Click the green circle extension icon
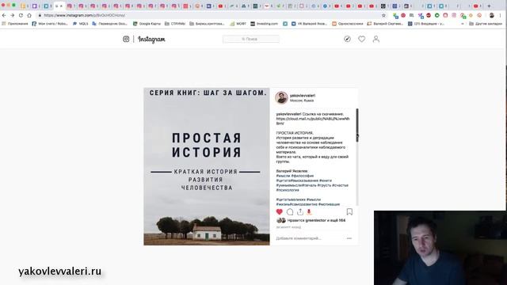 click(x=436, y=15)
